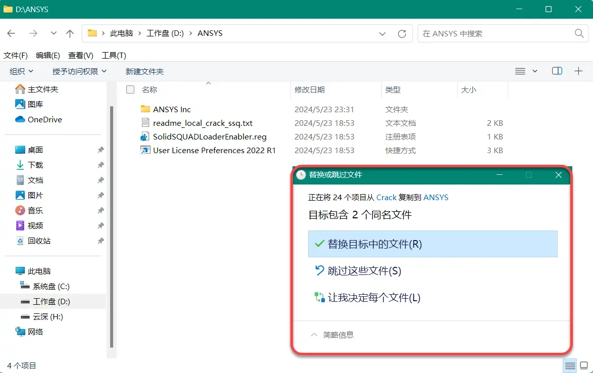Select 工作盘 (D:) drive

point(45,302)
